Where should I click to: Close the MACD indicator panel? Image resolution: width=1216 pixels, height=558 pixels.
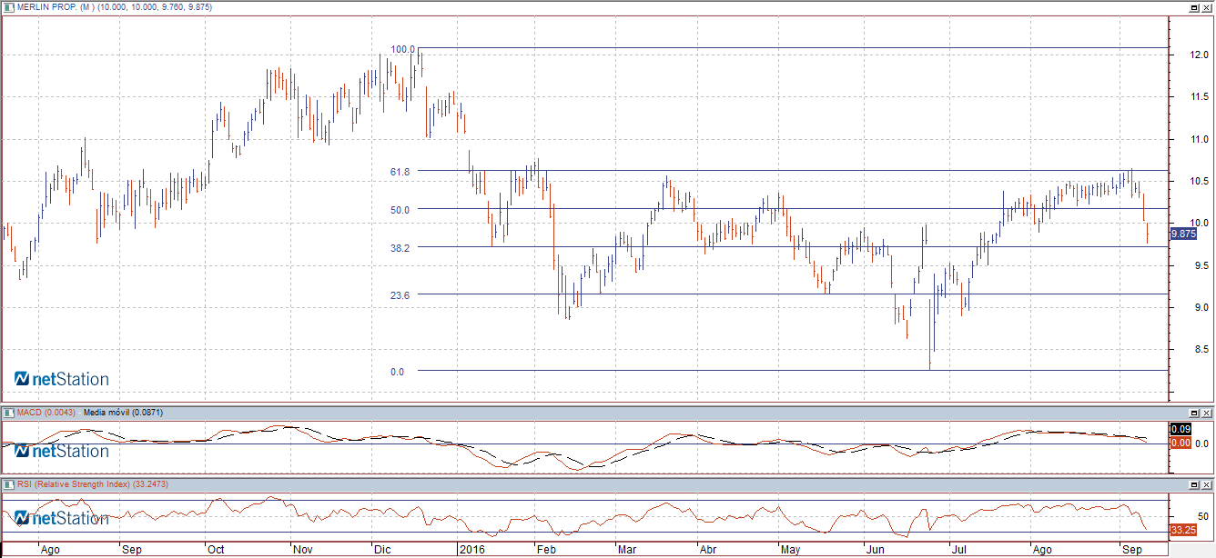coord(1206,413)
